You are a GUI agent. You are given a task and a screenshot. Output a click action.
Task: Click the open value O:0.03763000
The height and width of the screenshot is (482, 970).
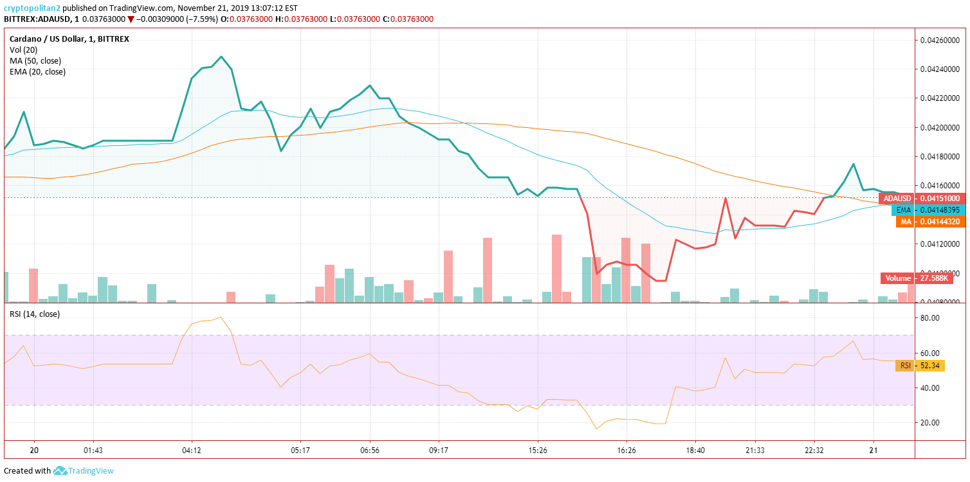(x=246, y=19)
